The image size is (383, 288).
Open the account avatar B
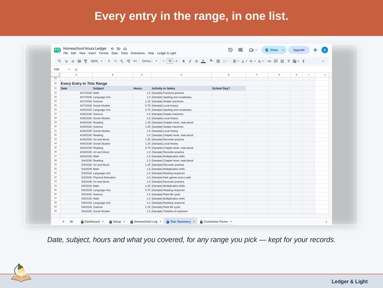(325, 50)
